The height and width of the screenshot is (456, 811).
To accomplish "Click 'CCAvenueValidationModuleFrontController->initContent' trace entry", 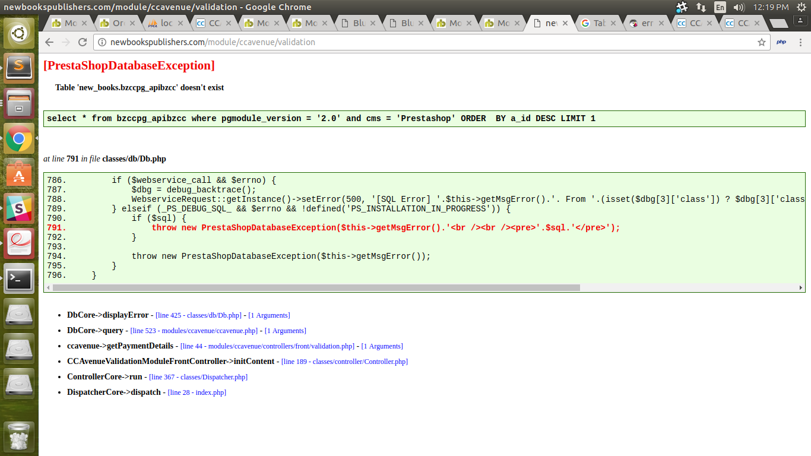I will tap(171, 361).
